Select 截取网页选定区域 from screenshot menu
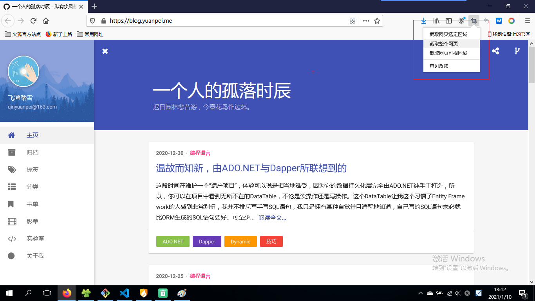Screen dimensions: 535x301 pyautogui.click(x=452, y=34)
